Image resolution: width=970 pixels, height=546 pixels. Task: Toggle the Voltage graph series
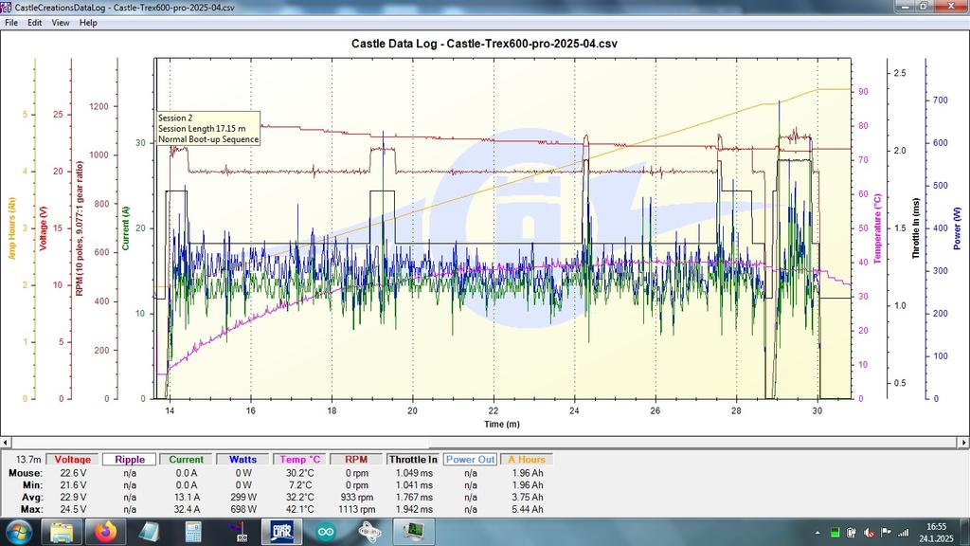click(73, 459)
